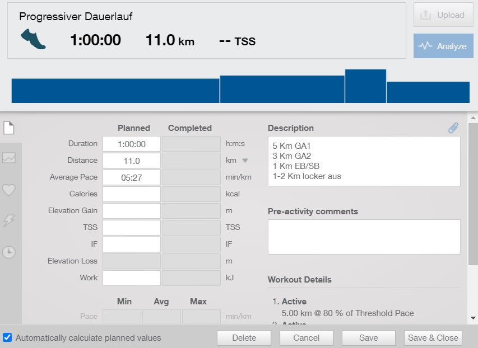Open the workout summary page icon

tap(8, 128)
